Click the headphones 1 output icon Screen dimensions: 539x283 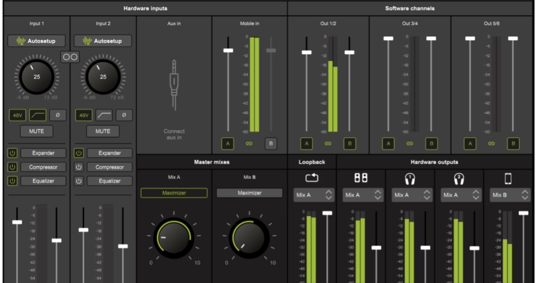[x=410, y=178]
